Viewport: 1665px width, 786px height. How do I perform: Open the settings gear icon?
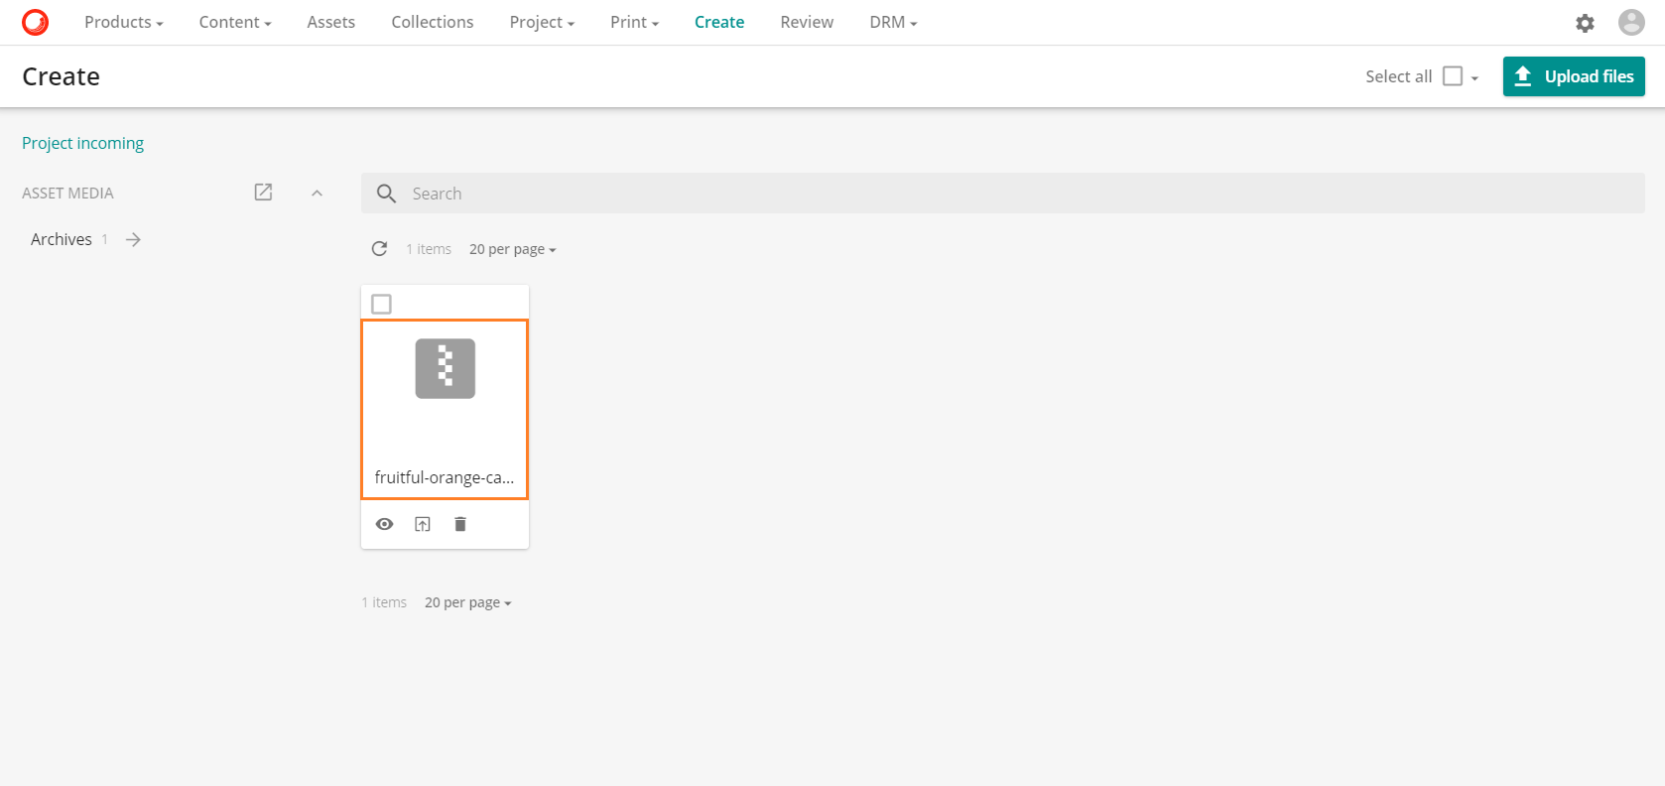click(1585, 23)
